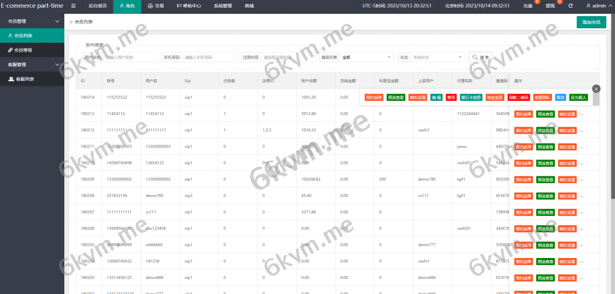Screen dimensions: 615x294
Task: Click 暗扣设置 for user 147258
Action: tap(567, 262)
